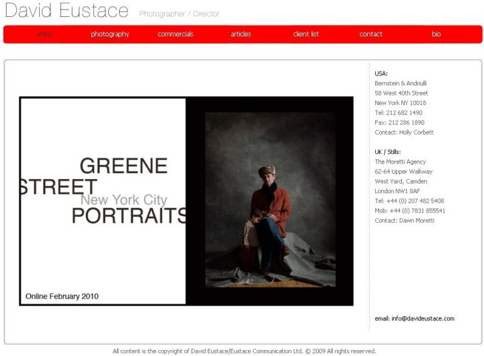Viewport: 484px width, 356px height.
Task: Open the client list page
Action: click(x=306, y=34)
